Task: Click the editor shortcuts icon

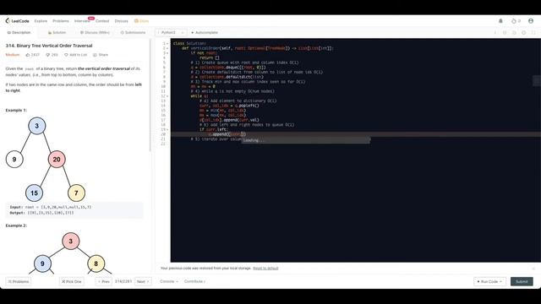Action: point(505,32)
